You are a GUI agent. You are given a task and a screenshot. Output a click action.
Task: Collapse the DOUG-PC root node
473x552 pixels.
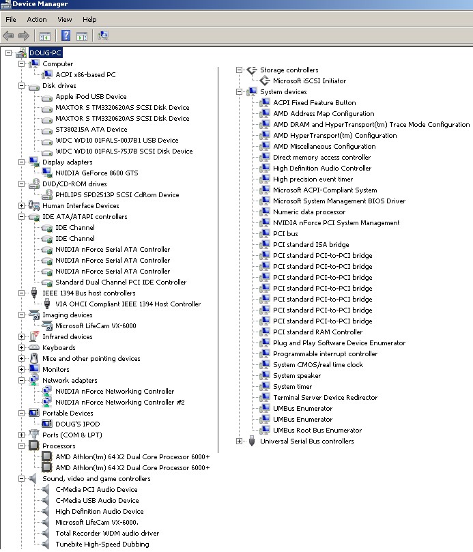[8, 53]
